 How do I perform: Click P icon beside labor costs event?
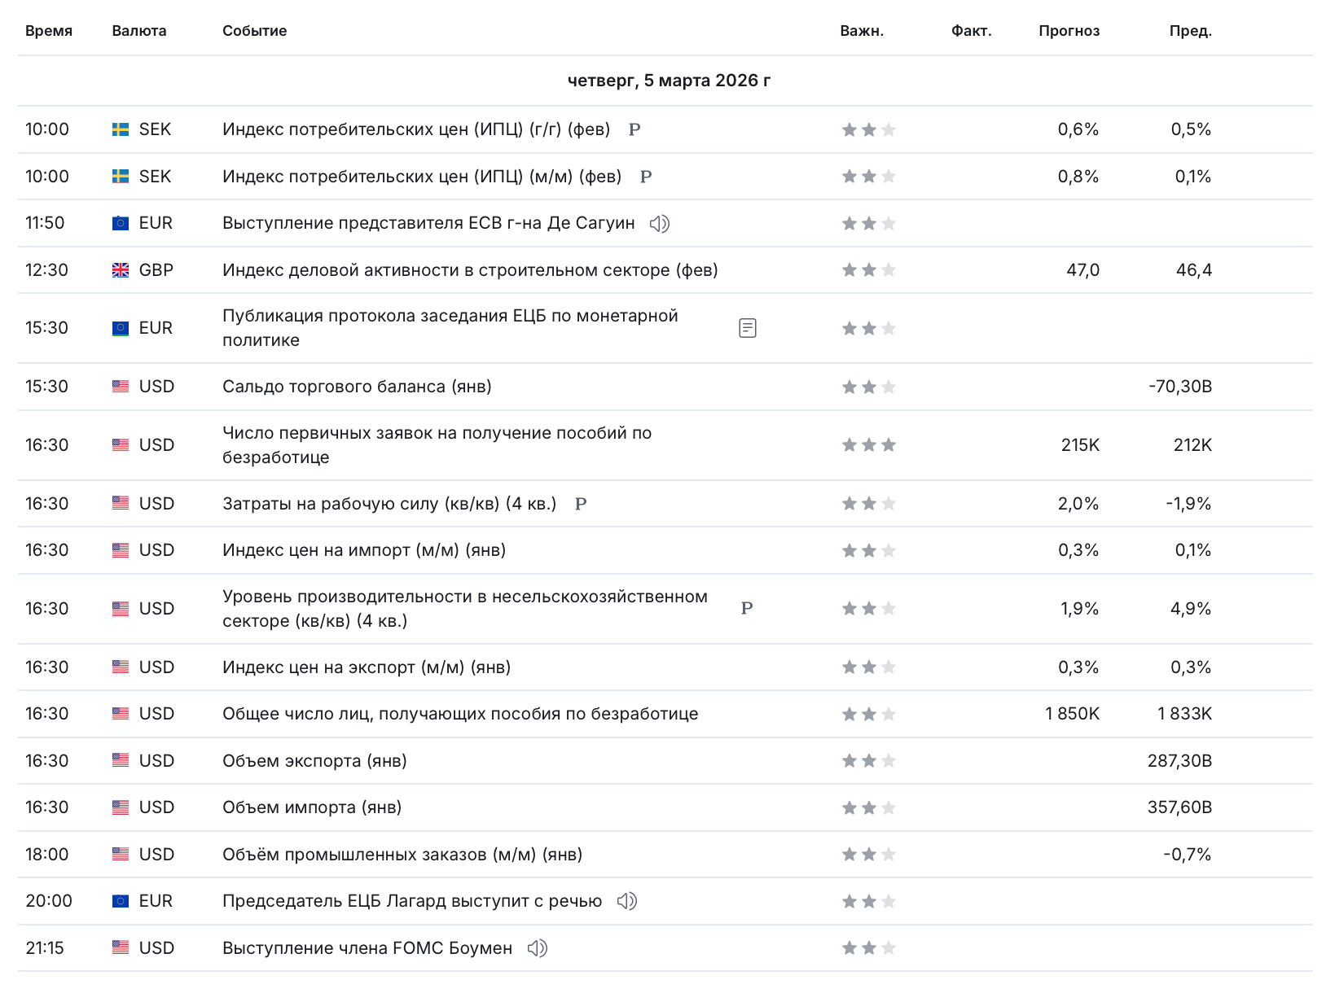(581, 504)
